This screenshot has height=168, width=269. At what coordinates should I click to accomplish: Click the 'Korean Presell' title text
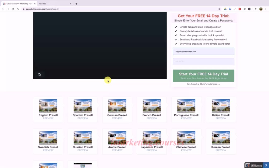point(221,147)
